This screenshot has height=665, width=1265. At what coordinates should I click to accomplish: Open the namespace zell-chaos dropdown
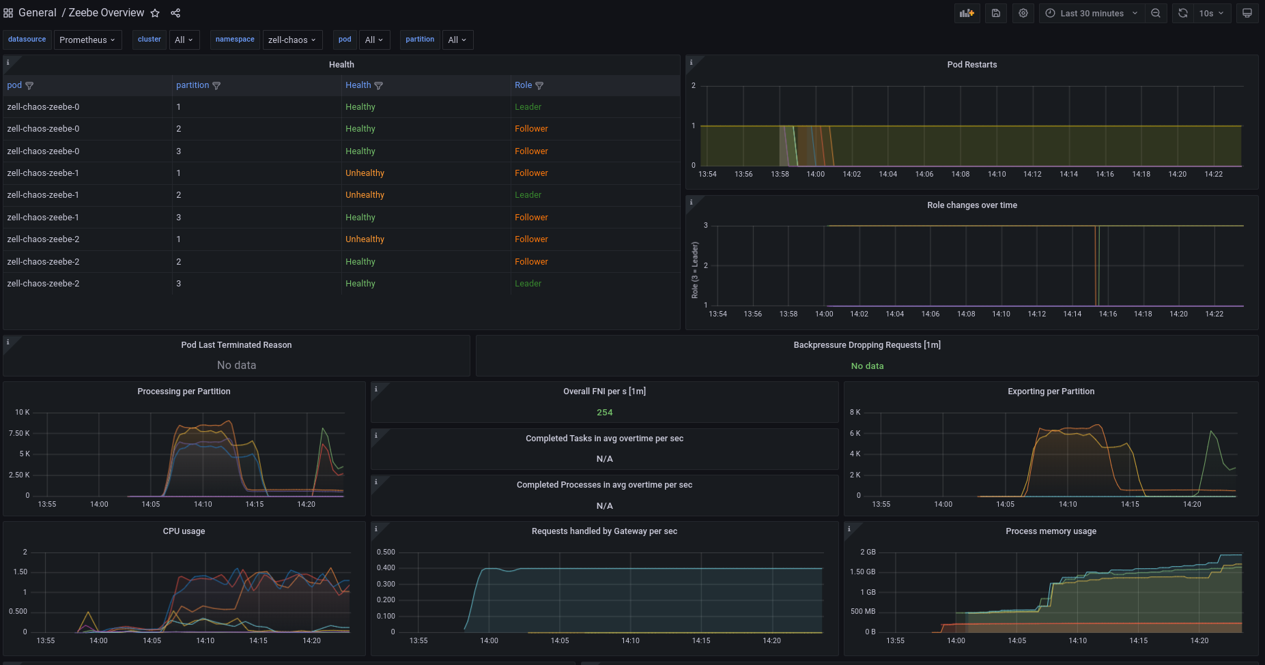(292, 40)
